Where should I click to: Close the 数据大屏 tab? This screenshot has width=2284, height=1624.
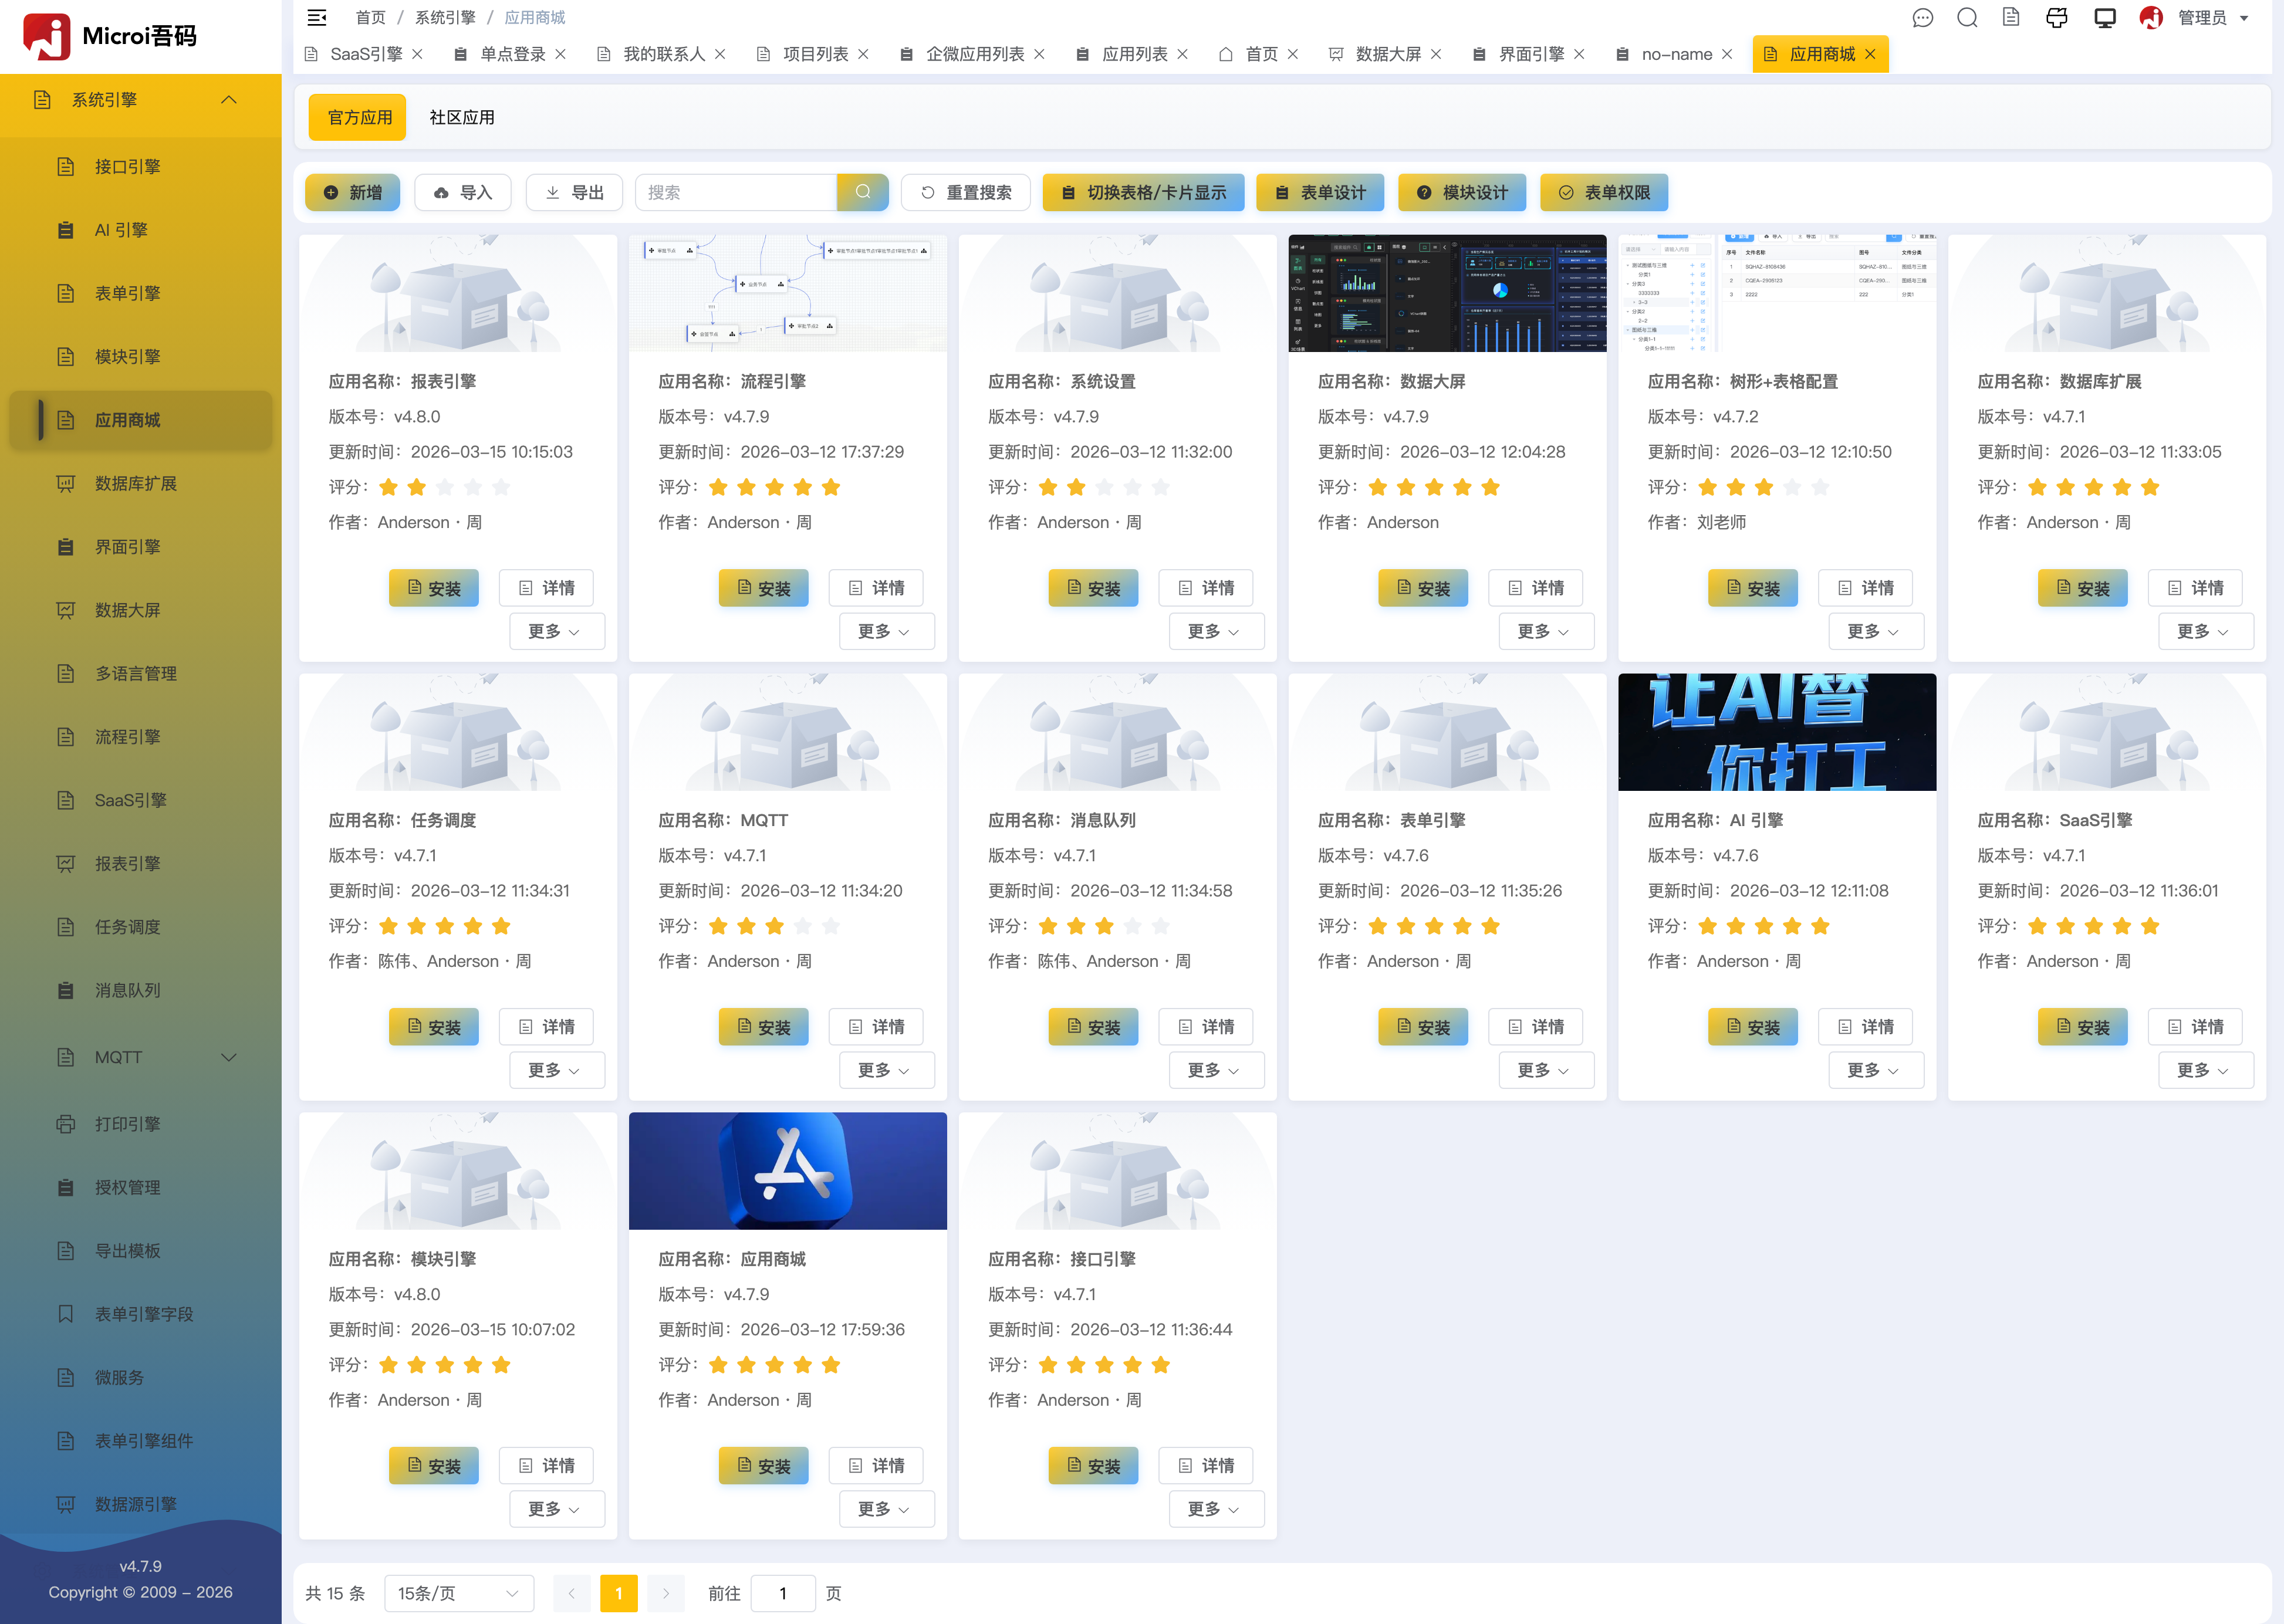pos(1436,54)
